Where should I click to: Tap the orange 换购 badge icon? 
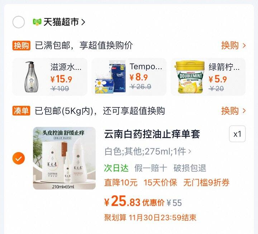[x=21, y=46]
